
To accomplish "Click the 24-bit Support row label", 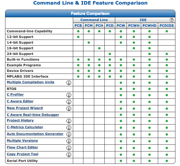I will [x=20, y=54].
